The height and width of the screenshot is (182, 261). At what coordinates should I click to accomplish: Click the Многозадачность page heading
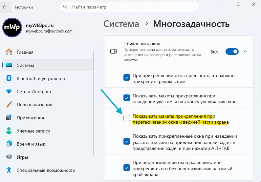click(191, 24)
